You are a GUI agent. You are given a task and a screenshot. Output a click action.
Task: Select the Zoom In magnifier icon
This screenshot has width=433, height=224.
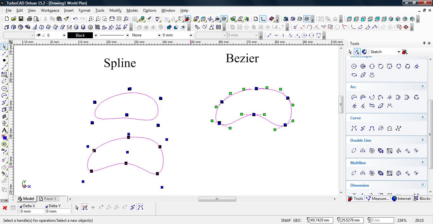coord(91,19)
